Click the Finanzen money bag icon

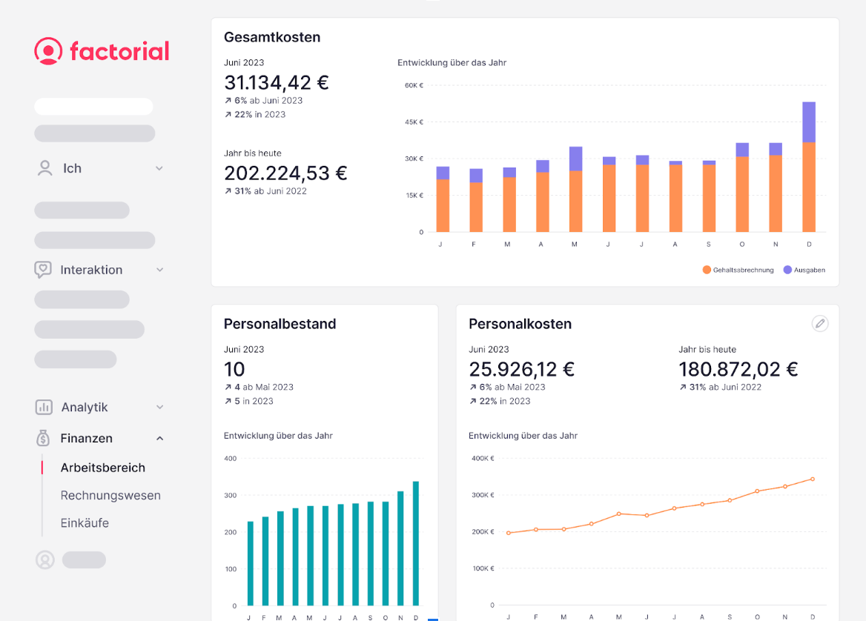[44, 438]
